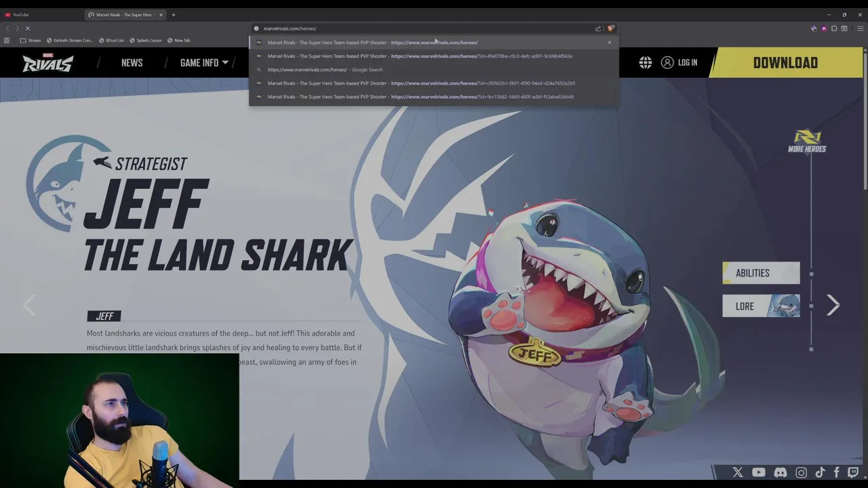Click the Download button
The height and width of the screenshot is (488, 868).
785,62
